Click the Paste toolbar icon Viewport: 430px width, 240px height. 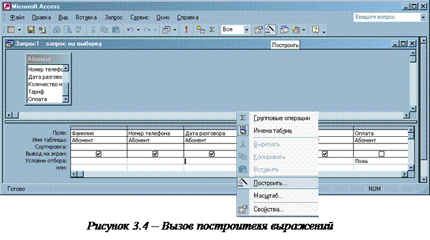click(116, 30)
